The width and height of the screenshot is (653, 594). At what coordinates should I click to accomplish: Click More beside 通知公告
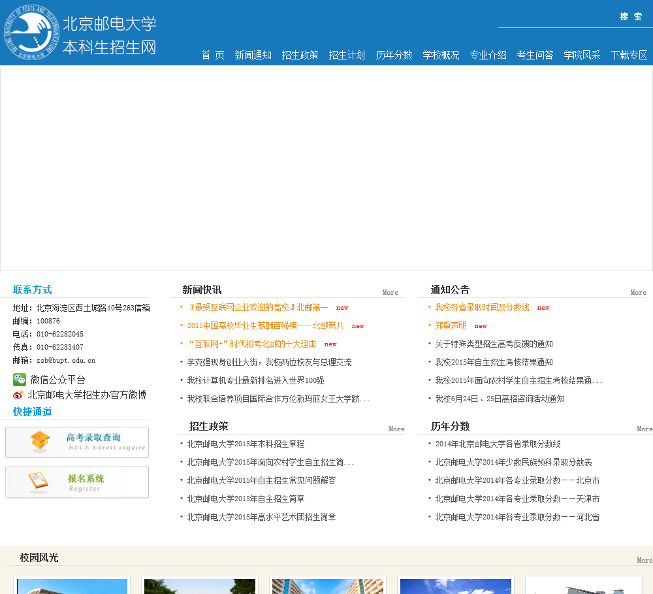[x=638, y=292]
